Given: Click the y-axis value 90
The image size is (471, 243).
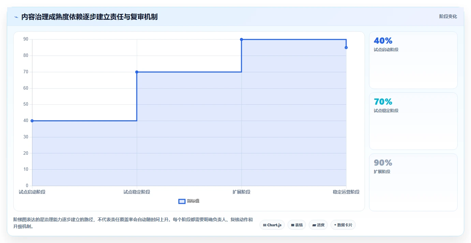Looking at the screenshot, I should pos(26,39).
